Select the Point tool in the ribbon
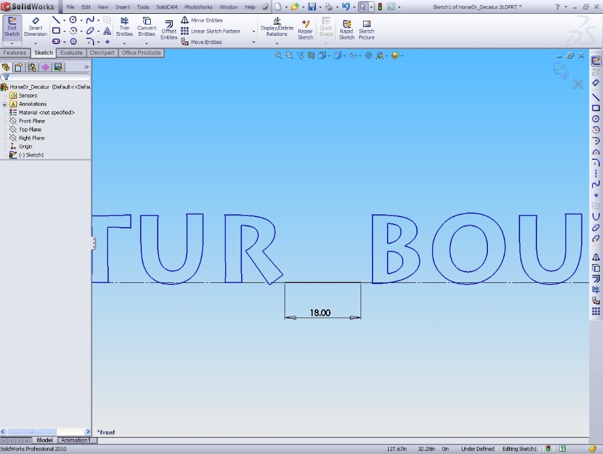This screenshot has width=603, height=454. pos(107,42)
